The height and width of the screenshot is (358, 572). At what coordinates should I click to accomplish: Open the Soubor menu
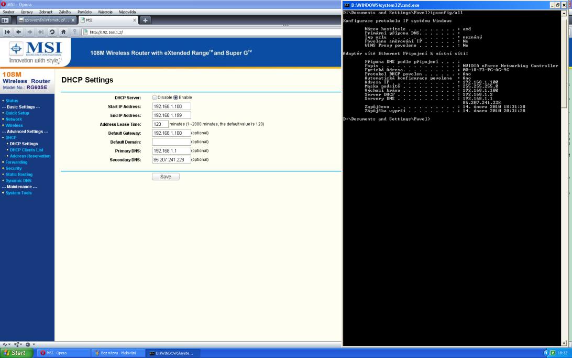[8, 12]
